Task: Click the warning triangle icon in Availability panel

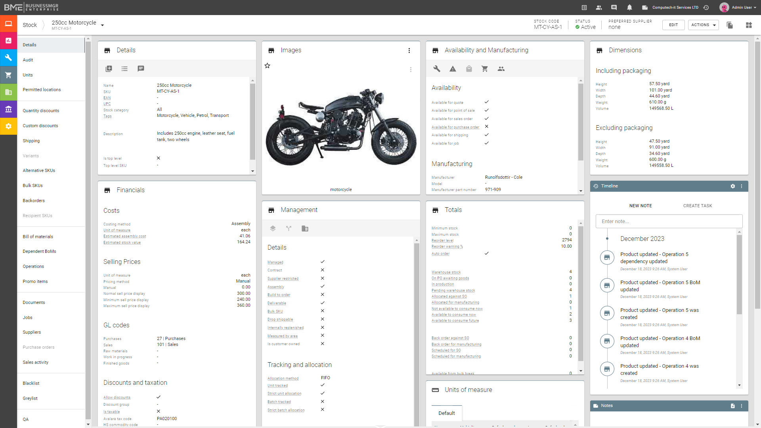Action: pyautogui.click(x=453, y=69)
